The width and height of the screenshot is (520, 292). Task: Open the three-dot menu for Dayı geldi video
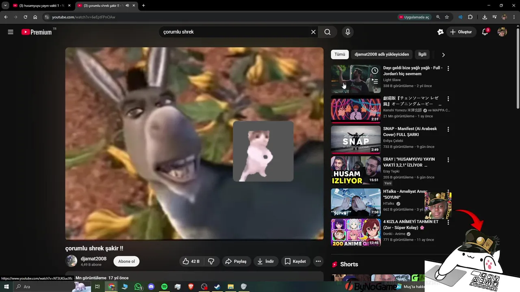(x=448, y=69)
